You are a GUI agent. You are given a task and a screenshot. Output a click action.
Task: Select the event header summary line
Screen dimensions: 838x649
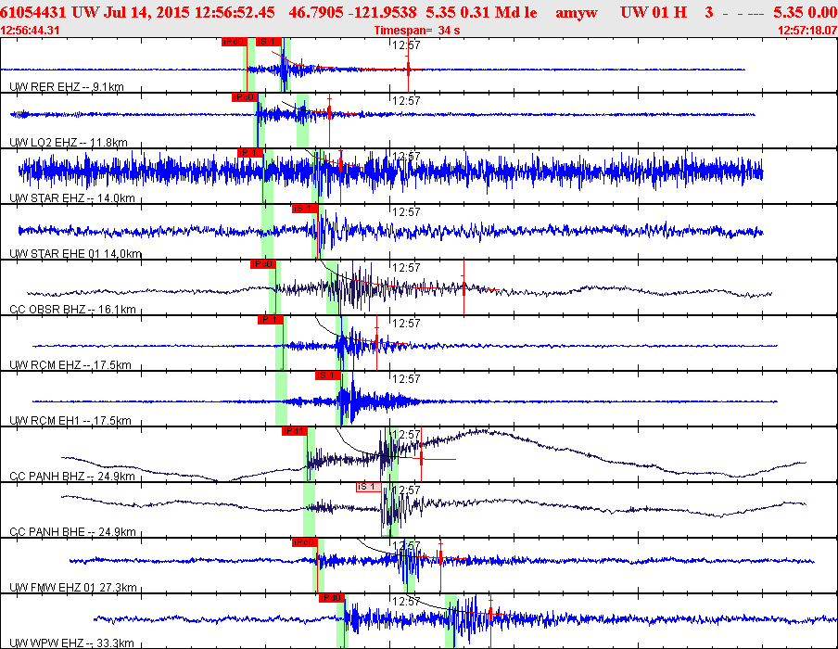point(419,12)
